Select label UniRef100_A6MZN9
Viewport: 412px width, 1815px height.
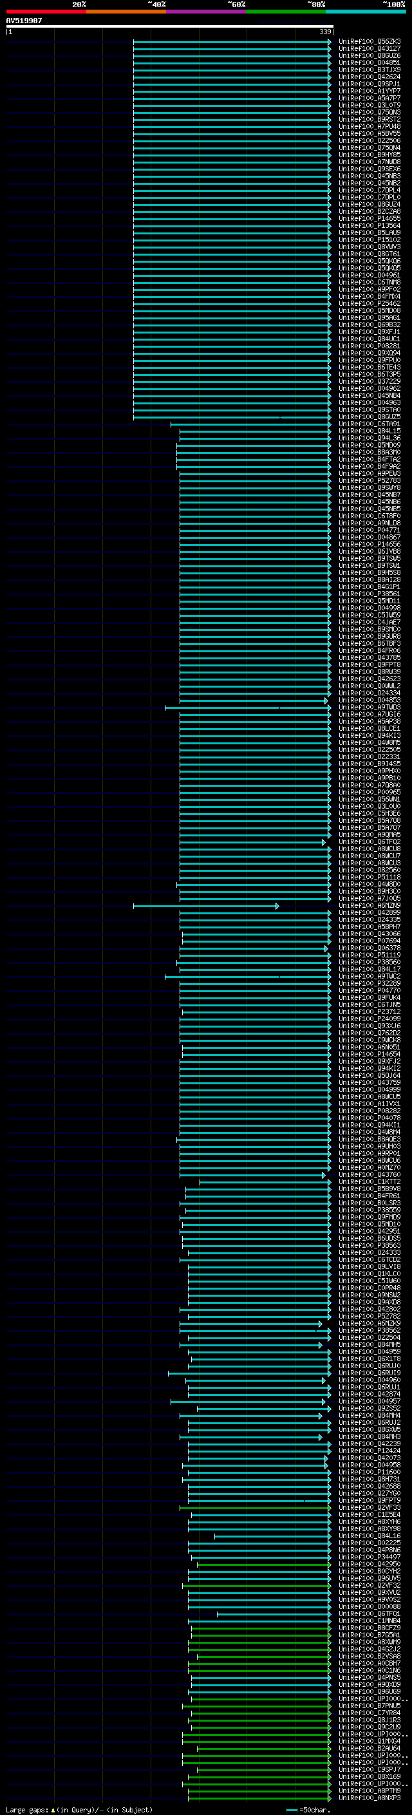point(370,905)
